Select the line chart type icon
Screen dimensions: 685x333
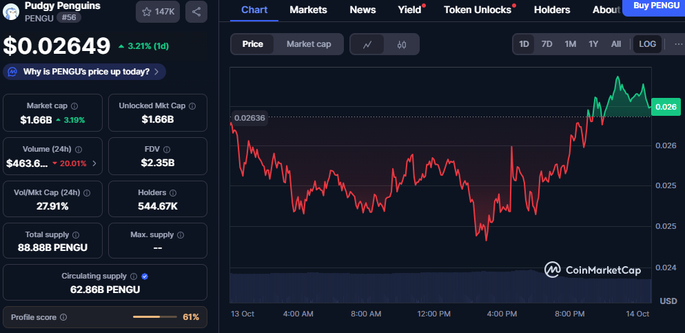point(368,44)
